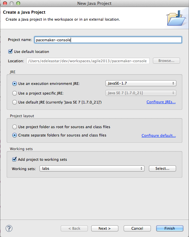
Task: Cancel the New Java Project dialog
Action: click(x=137, y=228)
